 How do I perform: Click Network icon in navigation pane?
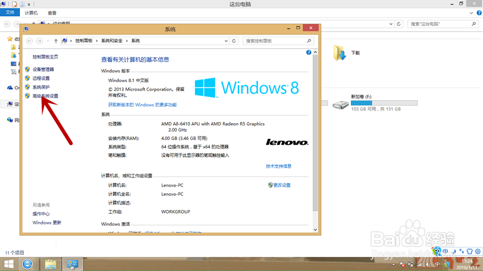click(10, 120)
